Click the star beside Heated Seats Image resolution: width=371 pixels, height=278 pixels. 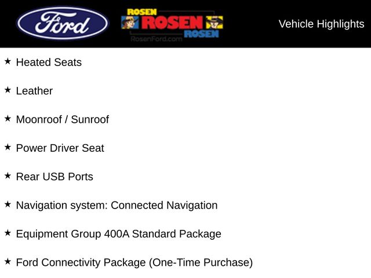pyautogui.click(x=8, y=61)
